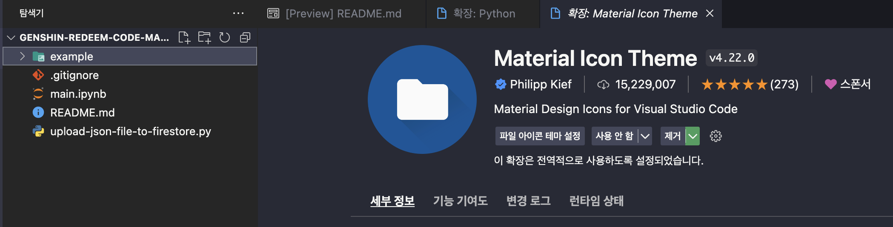Click the description text Material Design Icons
This screenshot has width=893, height=227.
[x=615, y=109]
